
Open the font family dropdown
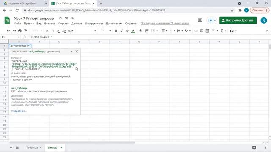[86, 31]
